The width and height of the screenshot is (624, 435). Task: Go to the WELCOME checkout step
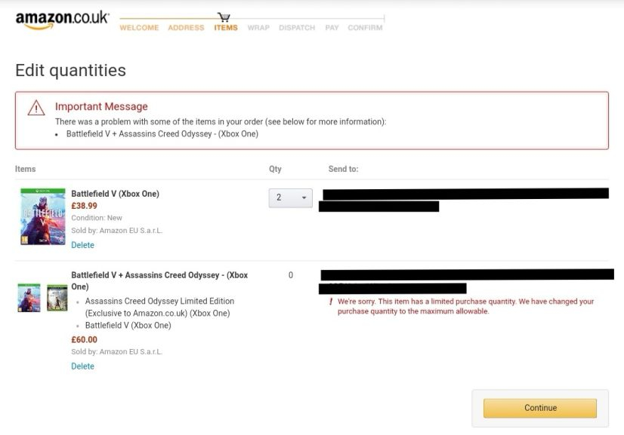(x=139, y=28)
